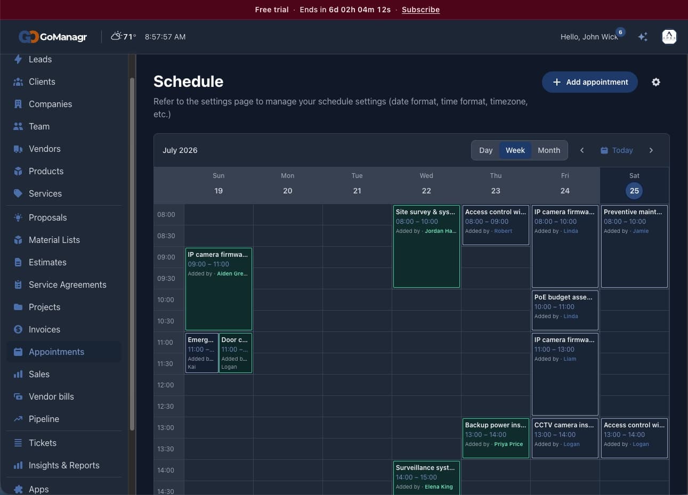Open the Site survey appointment on Wednesday
This screenshot has height=495, width=688.
click(426, 246)
